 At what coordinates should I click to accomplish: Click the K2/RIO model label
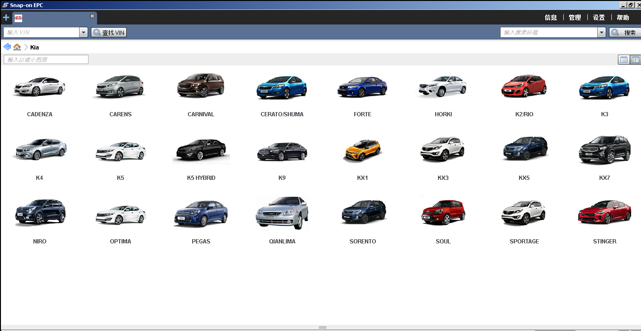[x=524, y=114]
